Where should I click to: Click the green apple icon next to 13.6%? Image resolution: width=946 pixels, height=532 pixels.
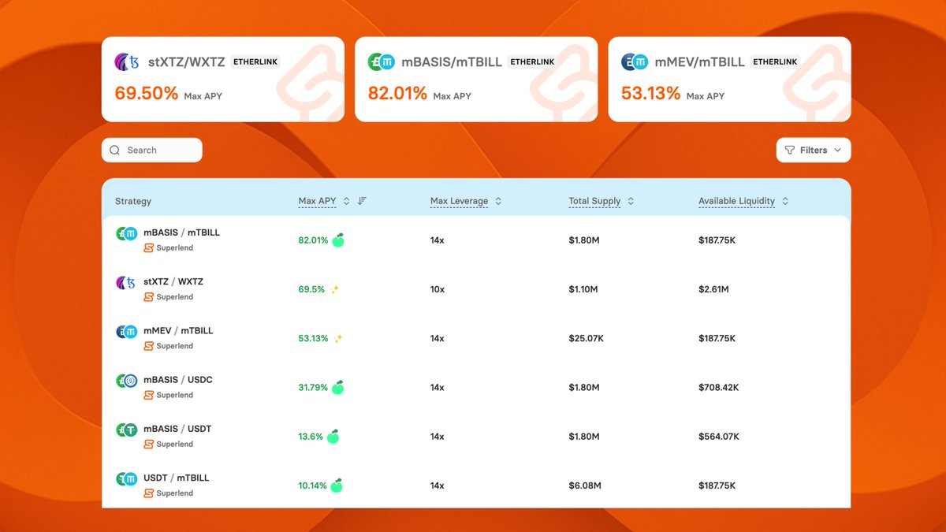[333, 436]
